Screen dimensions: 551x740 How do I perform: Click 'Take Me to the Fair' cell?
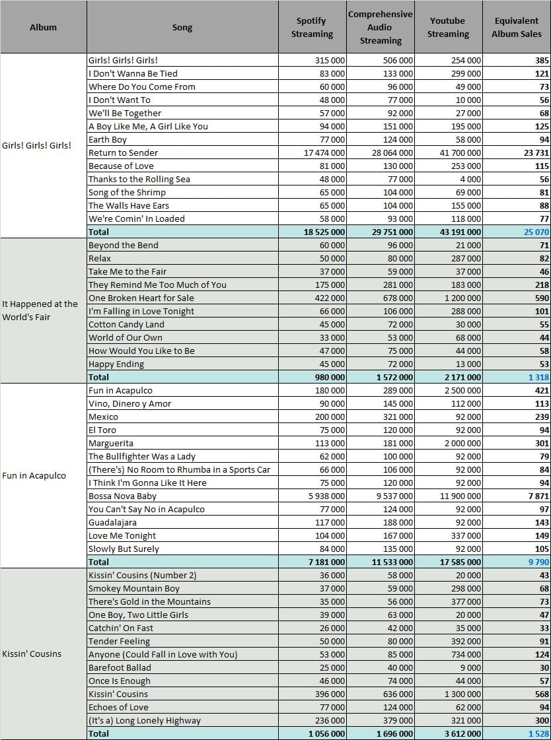(182, 271)
